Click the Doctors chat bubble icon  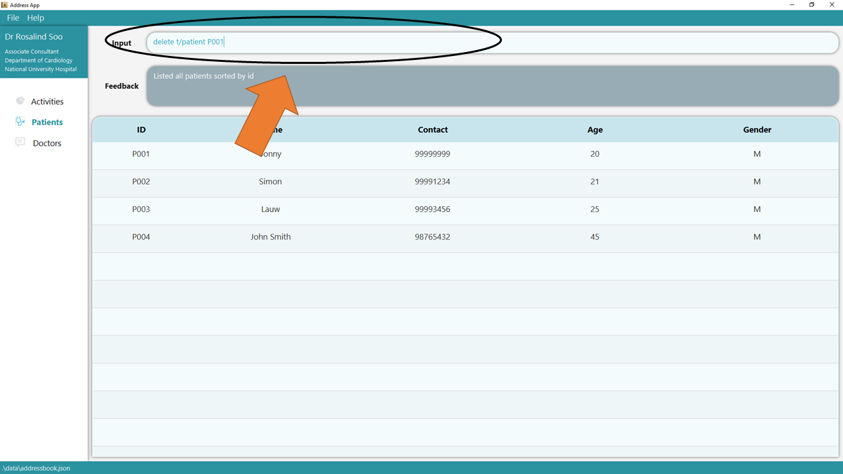pyautogui.click(x=20, y=142)
